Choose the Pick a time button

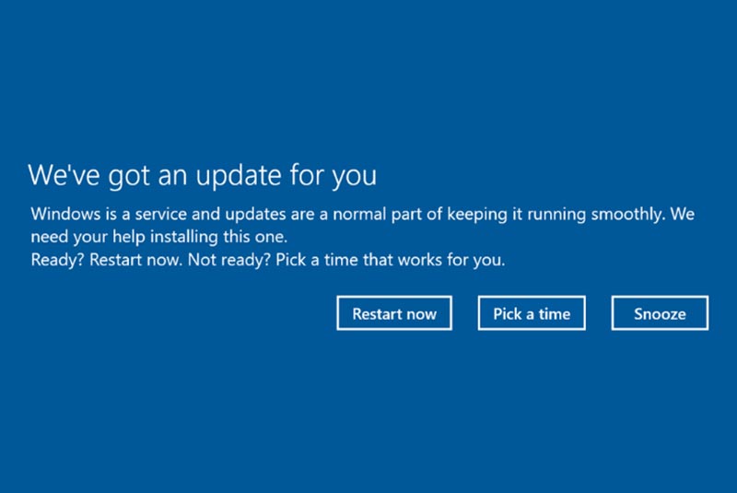[x=532, y=313]
